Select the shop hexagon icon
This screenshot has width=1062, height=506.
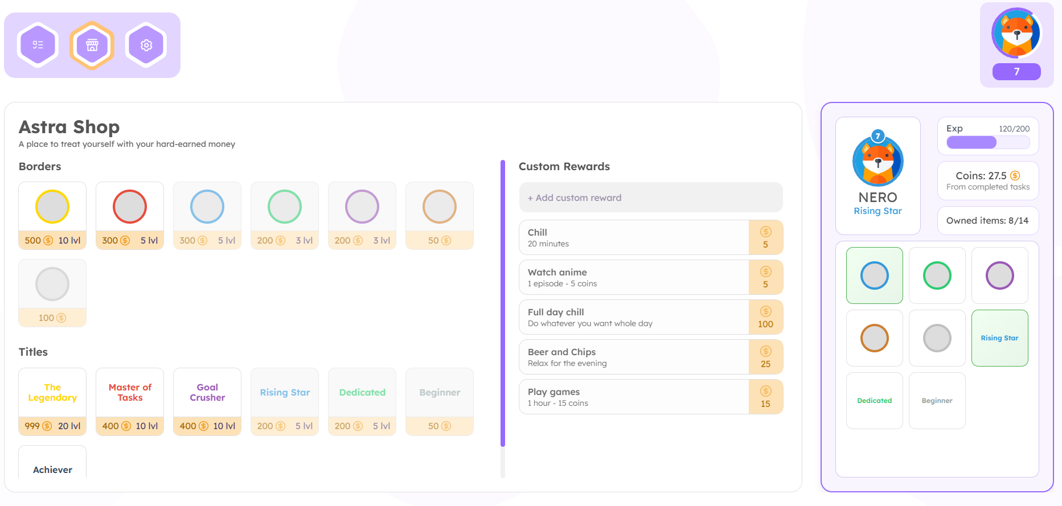(92, 45)
